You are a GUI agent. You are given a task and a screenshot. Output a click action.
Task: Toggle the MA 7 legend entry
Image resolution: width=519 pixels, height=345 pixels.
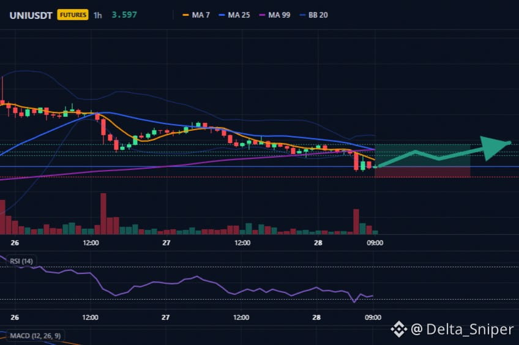coord(196,15)
